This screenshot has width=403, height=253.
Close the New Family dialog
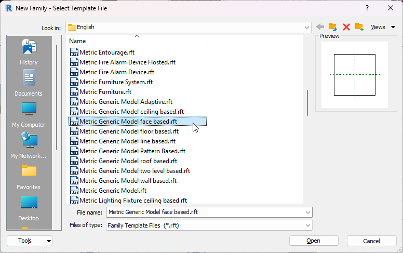(x=391, y=8)
